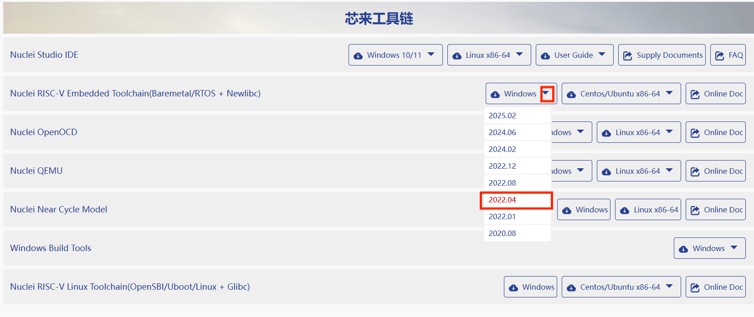Click cloud icon on Nuclei OpenOCD Linux x86-64
The height and width of the screenshot is (317, 754).
(x=606, y=133)
